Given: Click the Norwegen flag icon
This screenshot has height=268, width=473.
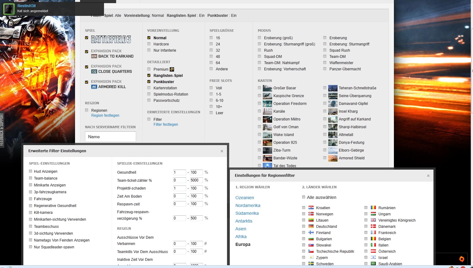Looking at the screenshot, I should coord(311,214).
